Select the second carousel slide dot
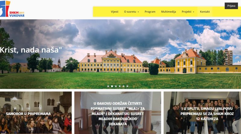 (x=112, y=86)
